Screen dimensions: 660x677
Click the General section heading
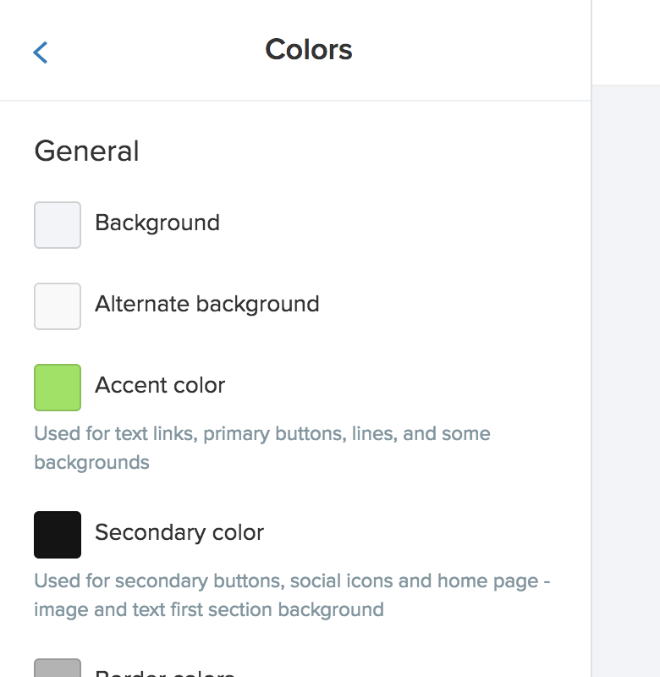click(x=87, y=151)
